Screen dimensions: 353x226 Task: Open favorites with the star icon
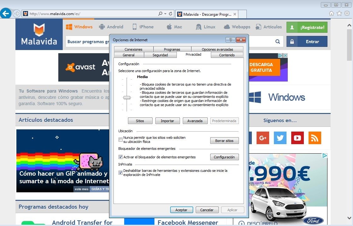339,14
